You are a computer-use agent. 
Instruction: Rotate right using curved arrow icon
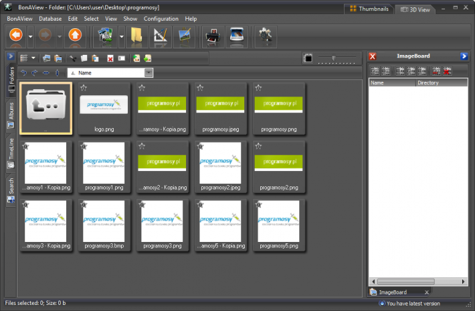[35, 73]
